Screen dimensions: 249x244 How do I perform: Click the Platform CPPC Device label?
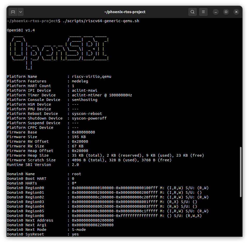(30, 128)
